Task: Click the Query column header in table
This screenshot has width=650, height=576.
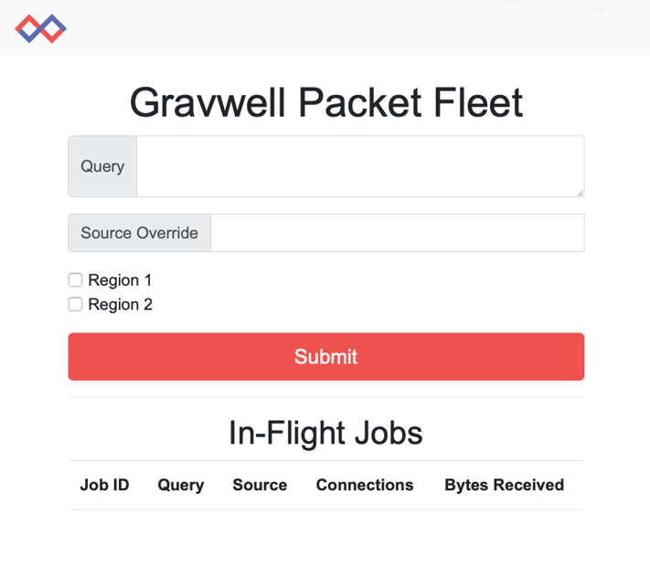Action: tap(180, 485)
